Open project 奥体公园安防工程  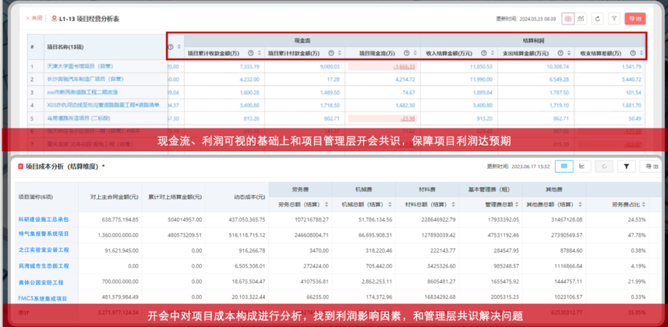[x=40, y=282]
